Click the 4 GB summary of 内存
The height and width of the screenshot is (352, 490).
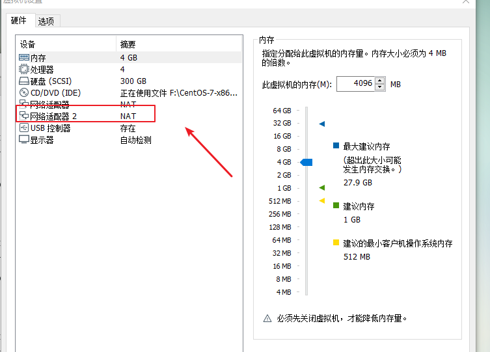pos(129,58)
